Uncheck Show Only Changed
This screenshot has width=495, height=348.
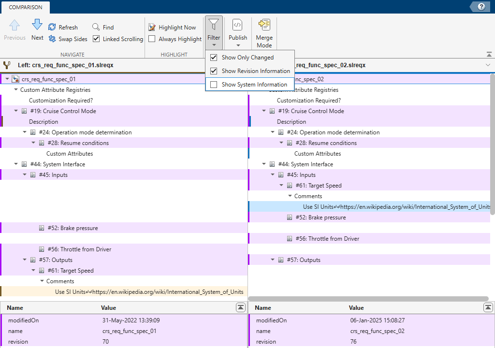pyautogui.click(x=214, y=58)
